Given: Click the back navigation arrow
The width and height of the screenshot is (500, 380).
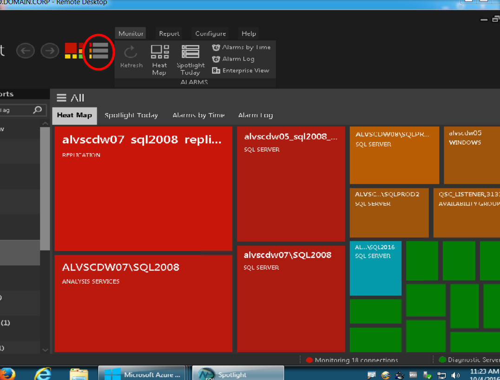Looking at the screenshot, I should 25,51.
